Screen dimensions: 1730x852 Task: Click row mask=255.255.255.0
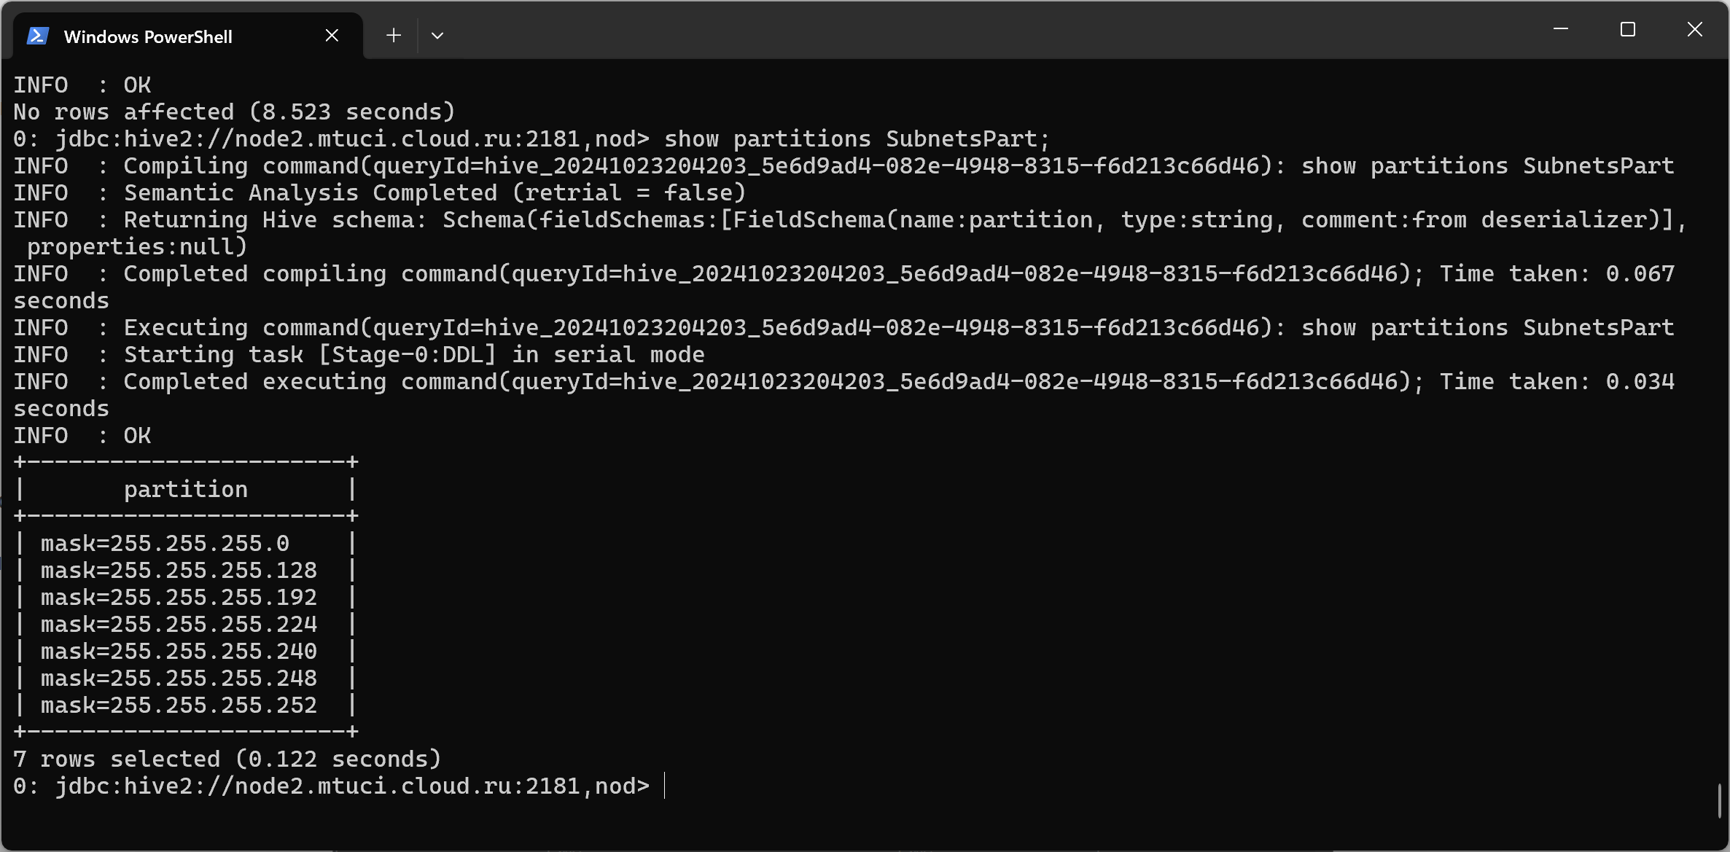point(185,543)
